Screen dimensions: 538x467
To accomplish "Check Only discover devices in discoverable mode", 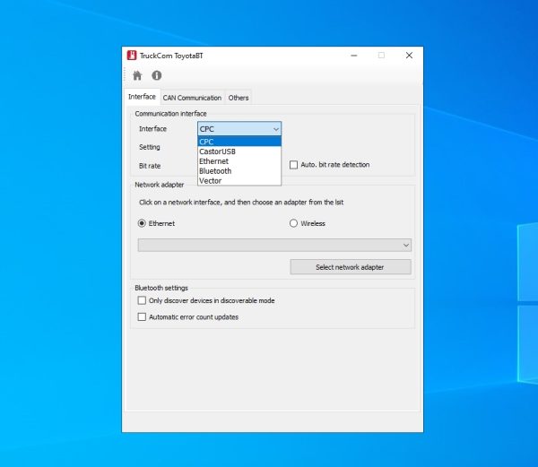I will (x=142, y=300).
